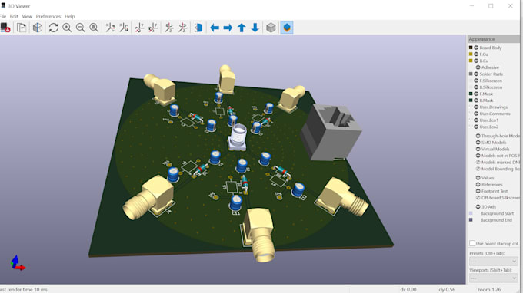Toggle orthographic projection cube icon
Screen dimensions: 523x293
pos(271,28)
